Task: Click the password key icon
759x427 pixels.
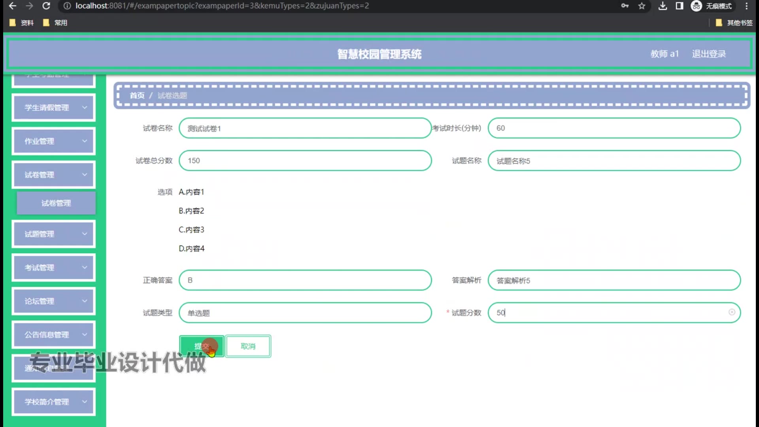Action: [x=625, y=6]
